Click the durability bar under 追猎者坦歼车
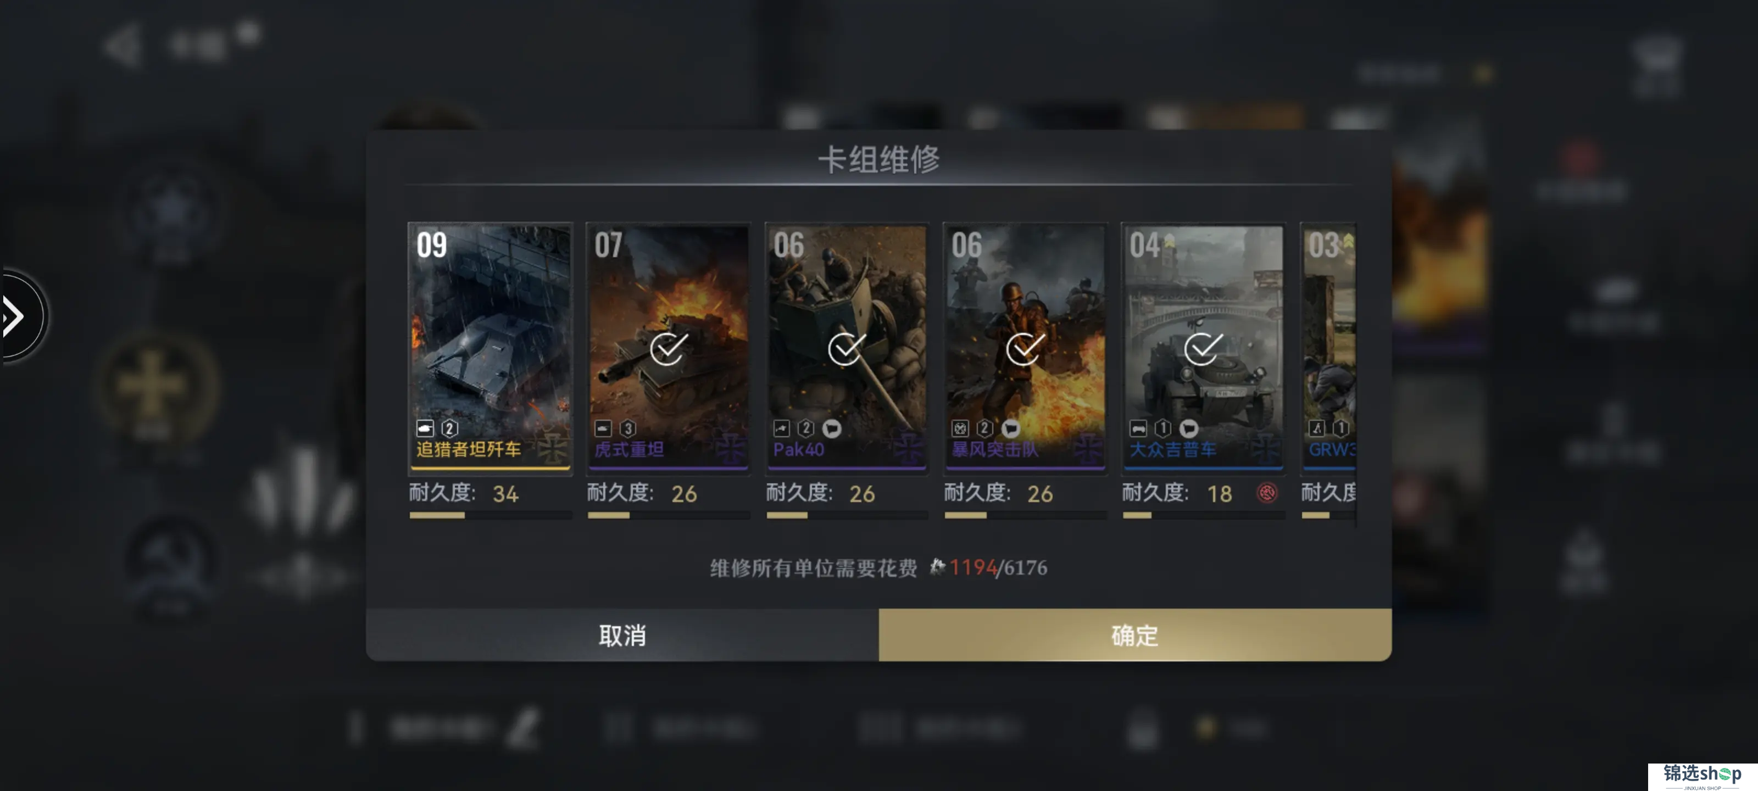1758x791 pixels. [x=490, y=515]
